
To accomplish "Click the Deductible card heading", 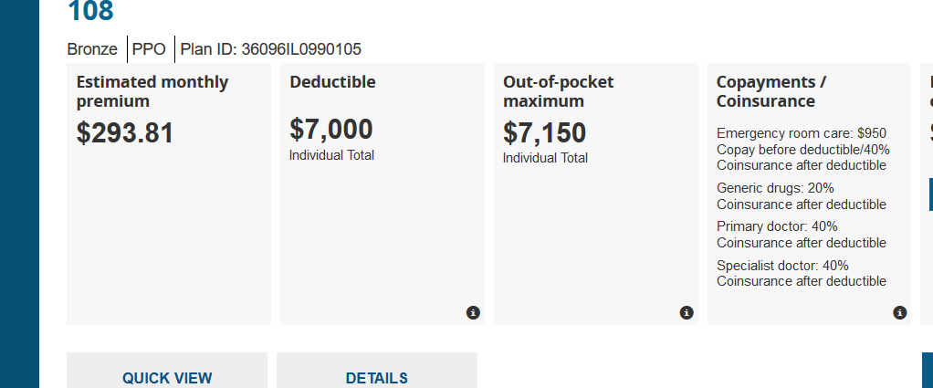I will tap(332, 82).
